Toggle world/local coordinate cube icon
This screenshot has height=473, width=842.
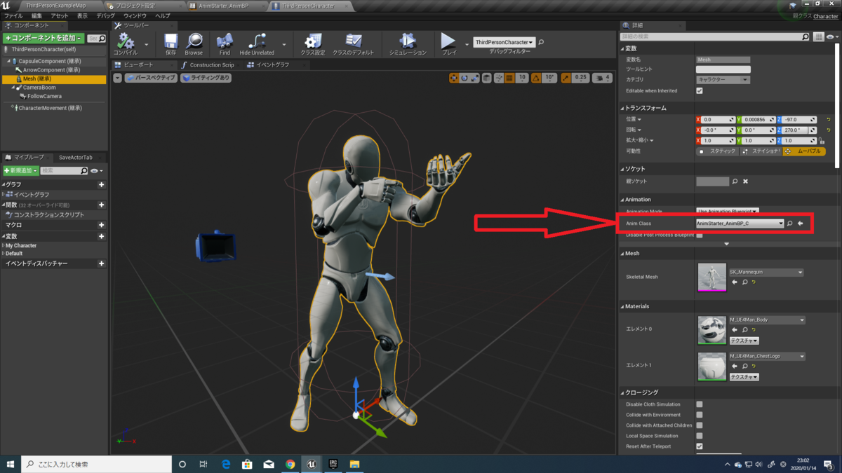pos(487,78)
